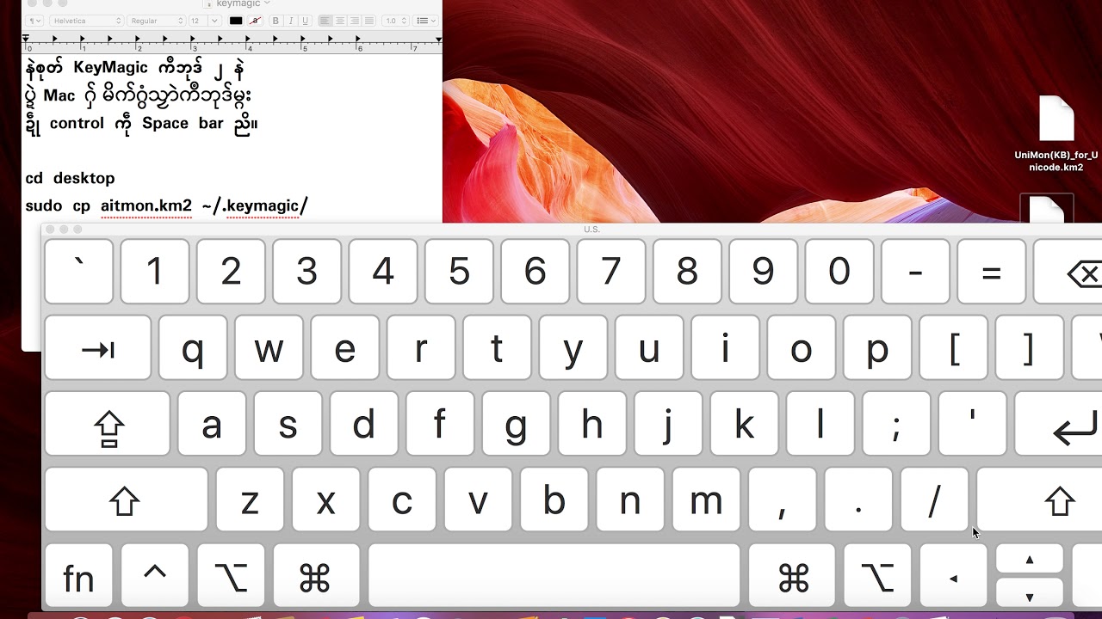Screen dimensions: 1102x619
Task: Click the minus key on keyboard viewer
Action: click(x=915, y=273)
